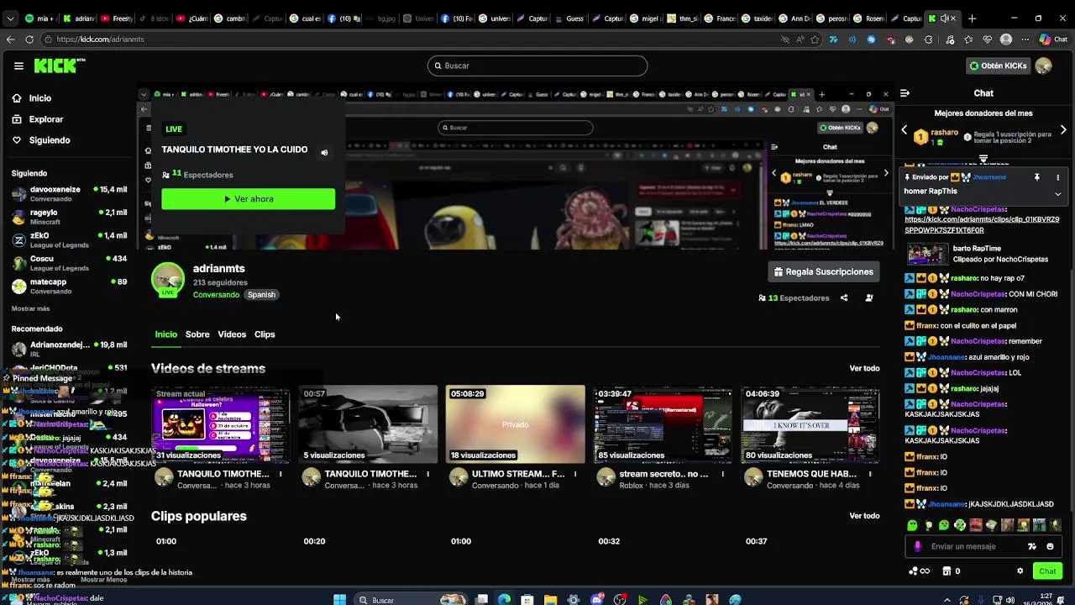The width and height of the screenshot is (1075, 605).
Task: Add page to browser favorites star
Action: 815,39
